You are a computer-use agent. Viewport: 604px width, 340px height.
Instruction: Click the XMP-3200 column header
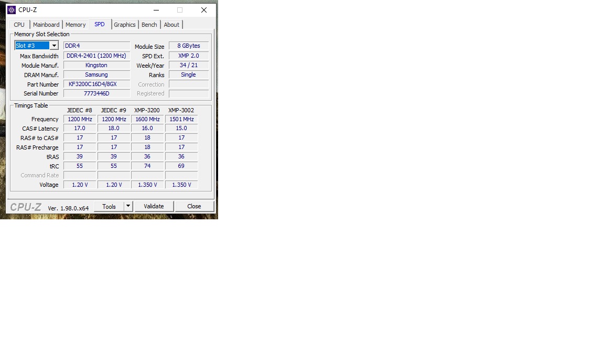147,110
